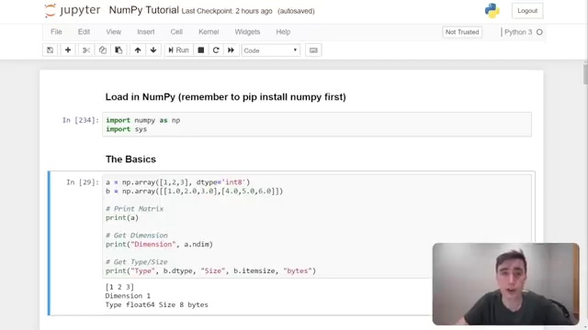Screen dimensions: 588x330
Task: Click the kernel idle indicator circle
Action: [539, 32]
